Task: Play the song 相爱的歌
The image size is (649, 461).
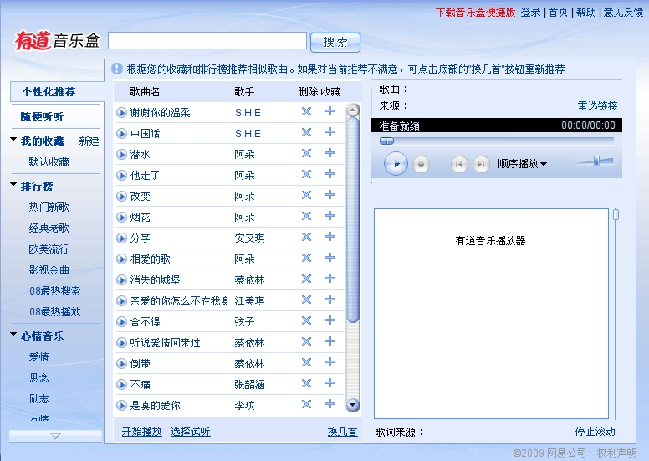Action: [x=121, y=259]
